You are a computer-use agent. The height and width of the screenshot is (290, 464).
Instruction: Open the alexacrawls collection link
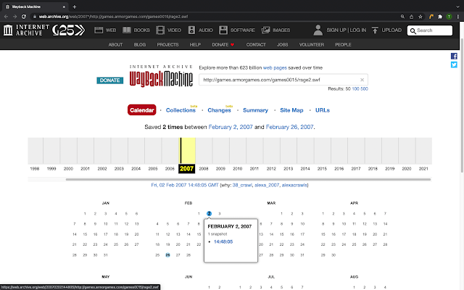294,186
